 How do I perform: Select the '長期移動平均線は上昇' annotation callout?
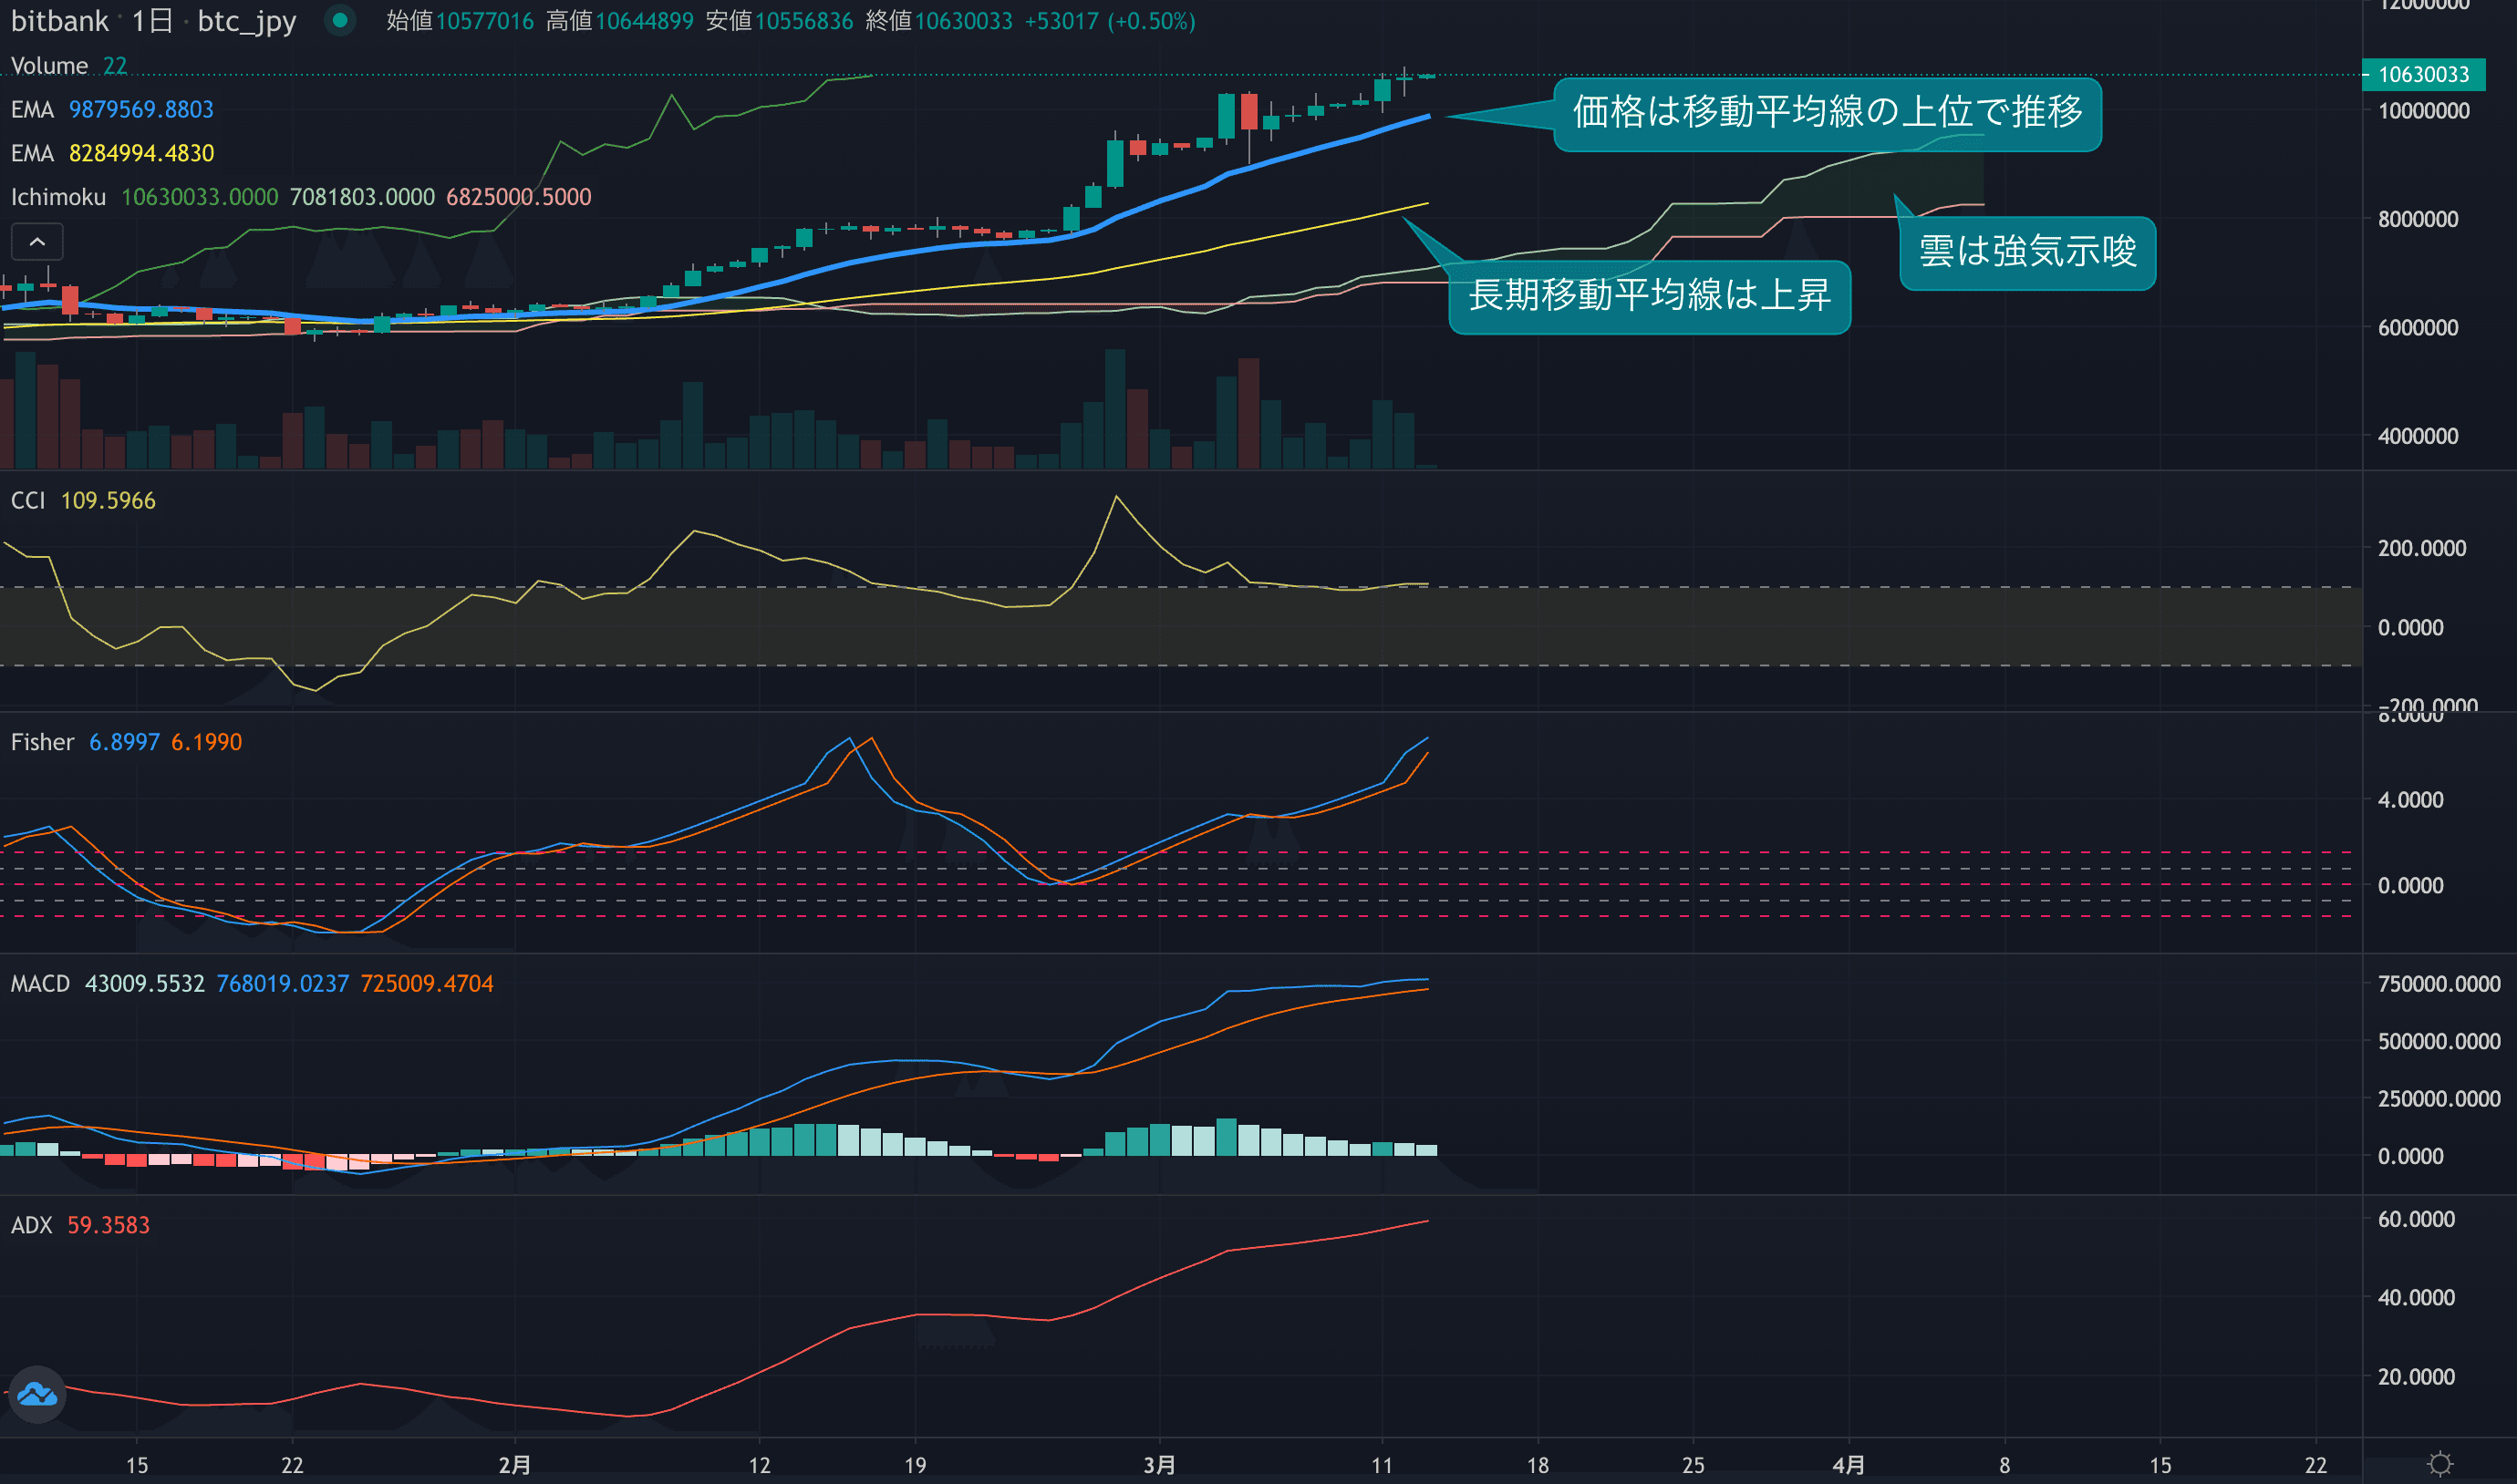(1649, 296)
